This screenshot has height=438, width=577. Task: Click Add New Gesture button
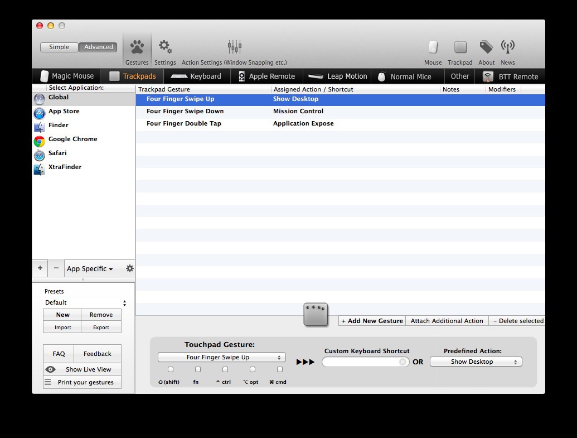tap(372, 321)
